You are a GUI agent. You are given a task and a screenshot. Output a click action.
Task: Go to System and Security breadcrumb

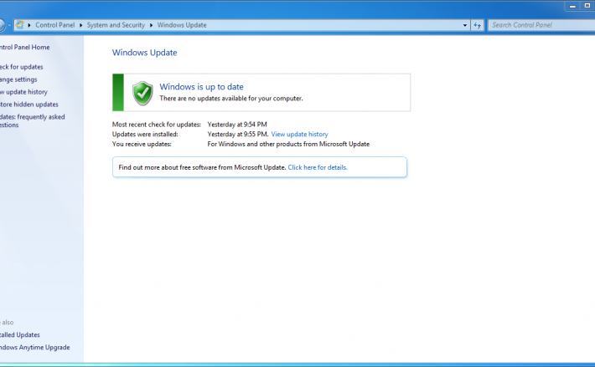[x=116, y=25]
